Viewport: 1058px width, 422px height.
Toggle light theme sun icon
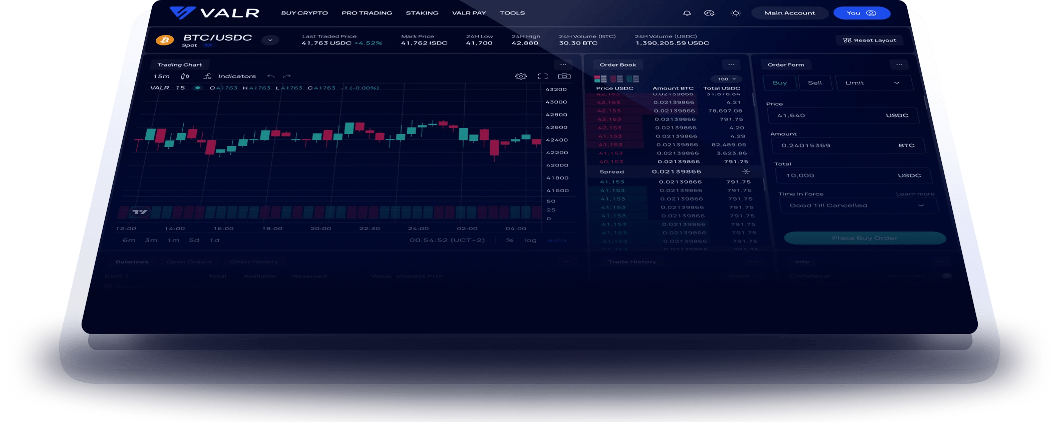click(736, 13)
